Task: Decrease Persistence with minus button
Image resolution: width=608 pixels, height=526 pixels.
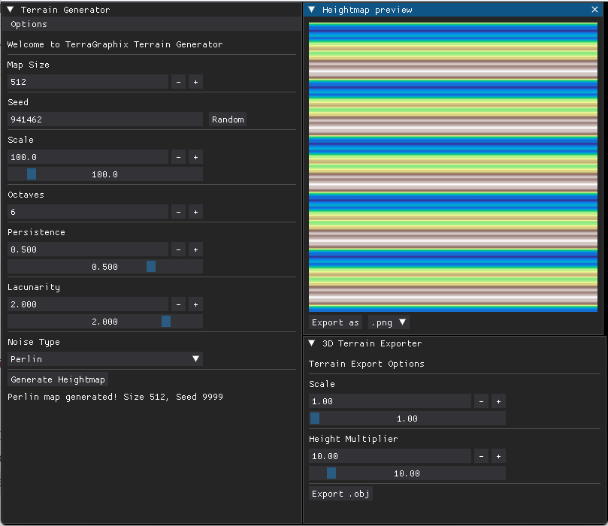Action: [178, 249]
